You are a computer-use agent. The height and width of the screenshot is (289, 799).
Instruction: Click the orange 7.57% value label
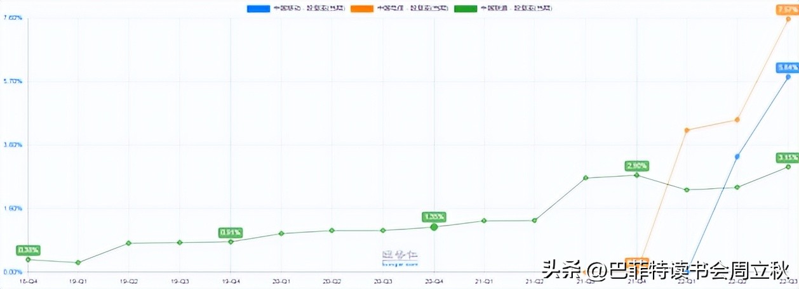[x=788, y=9]
